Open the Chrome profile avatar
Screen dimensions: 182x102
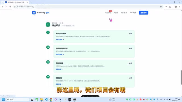click(176, 7)
